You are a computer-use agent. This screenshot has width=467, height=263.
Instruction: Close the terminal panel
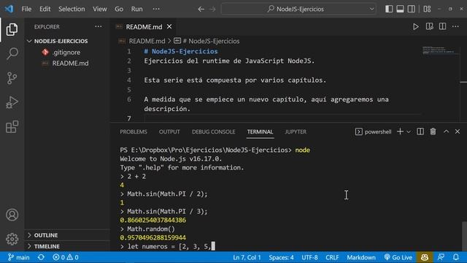(x=458, y=131)
